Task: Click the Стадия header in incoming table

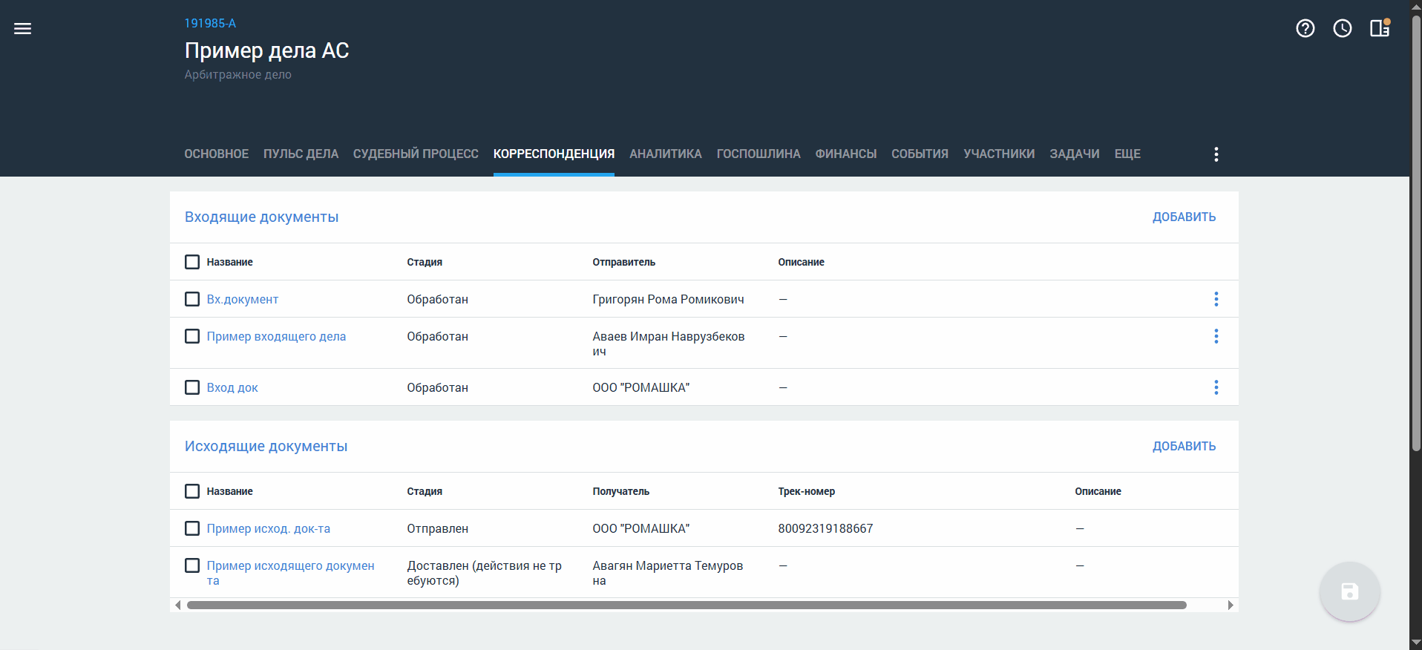Action: click(425, 262)
